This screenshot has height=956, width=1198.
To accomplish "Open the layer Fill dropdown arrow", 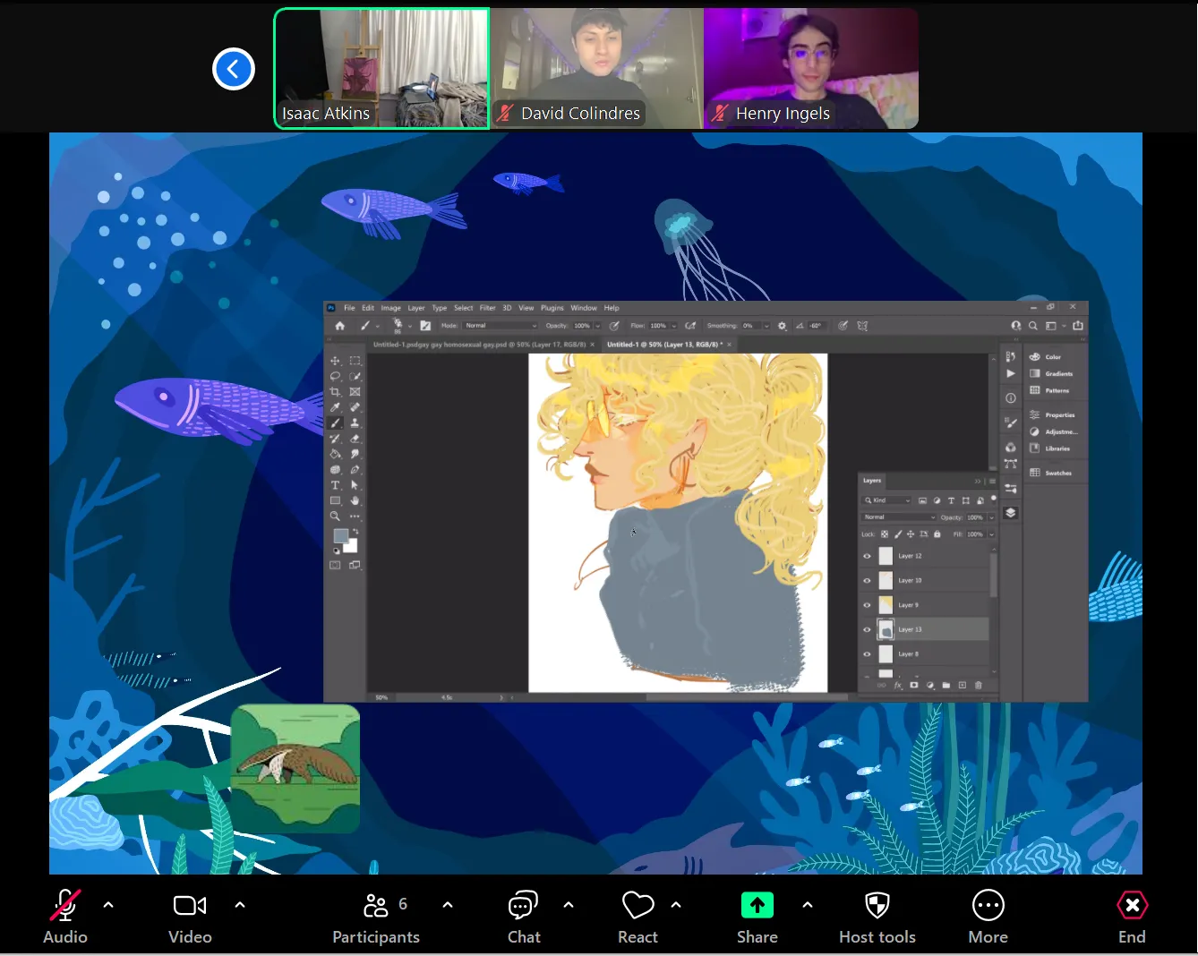I will point(991,534).
